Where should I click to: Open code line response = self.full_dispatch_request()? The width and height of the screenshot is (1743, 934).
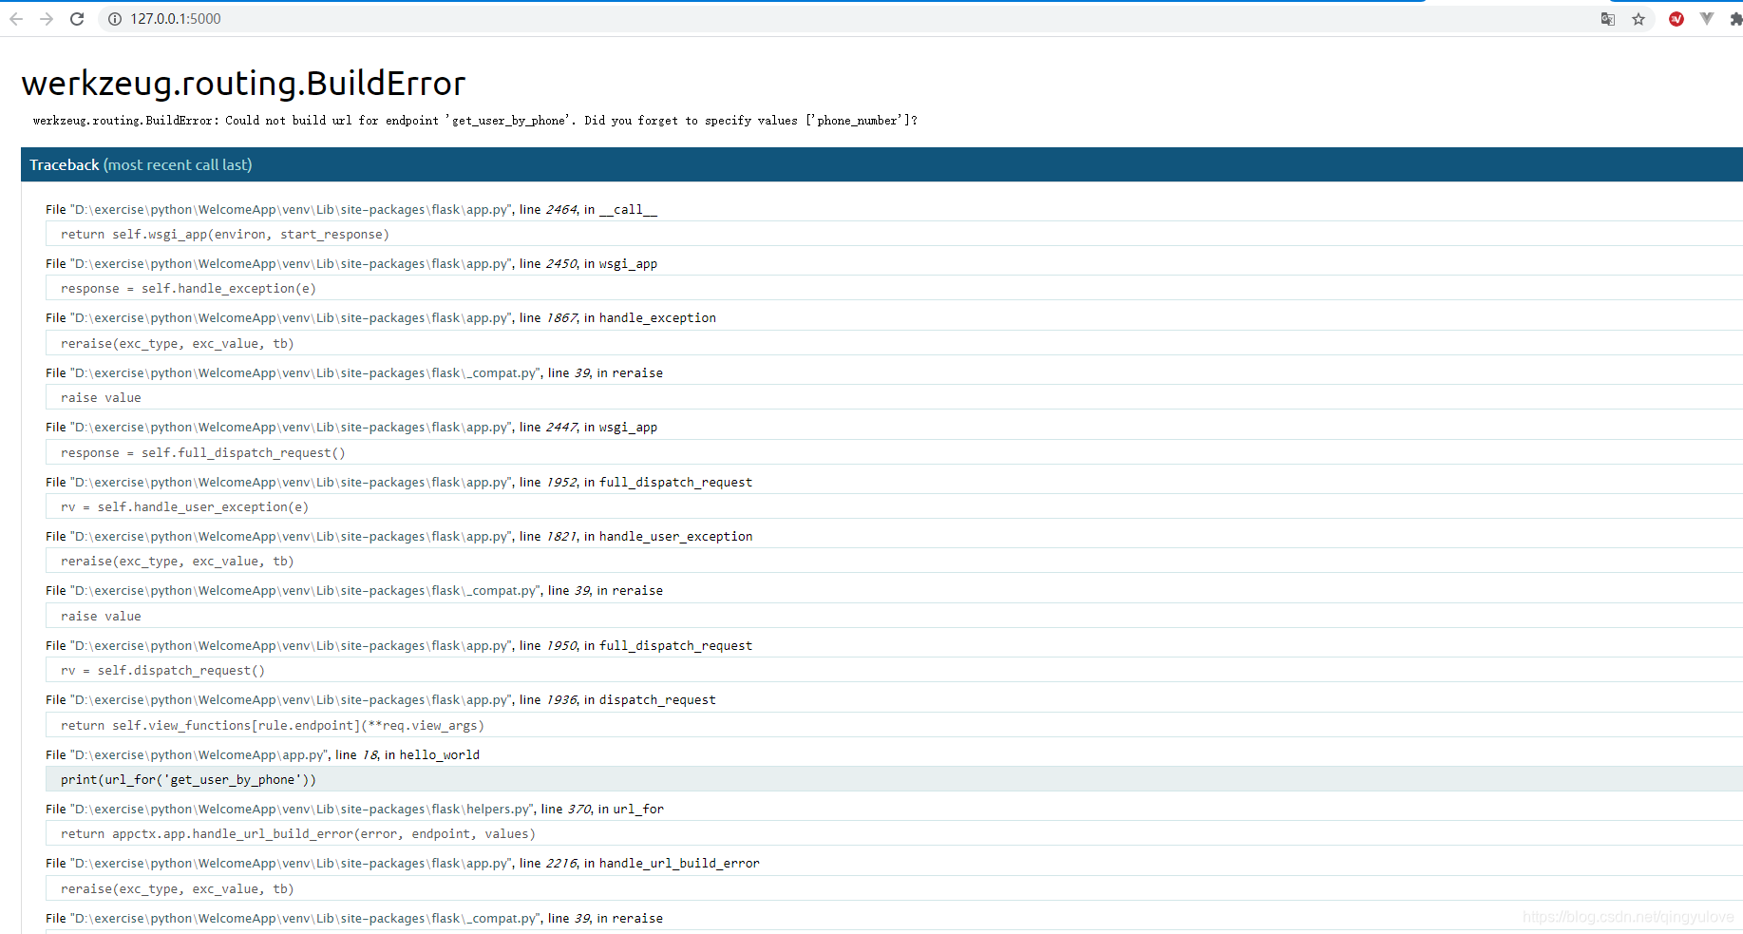894,452
